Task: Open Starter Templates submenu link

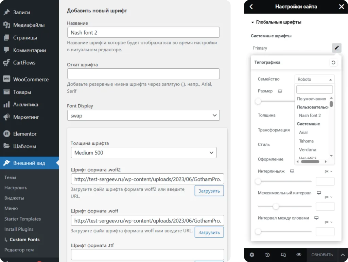Action: [23, 219]
